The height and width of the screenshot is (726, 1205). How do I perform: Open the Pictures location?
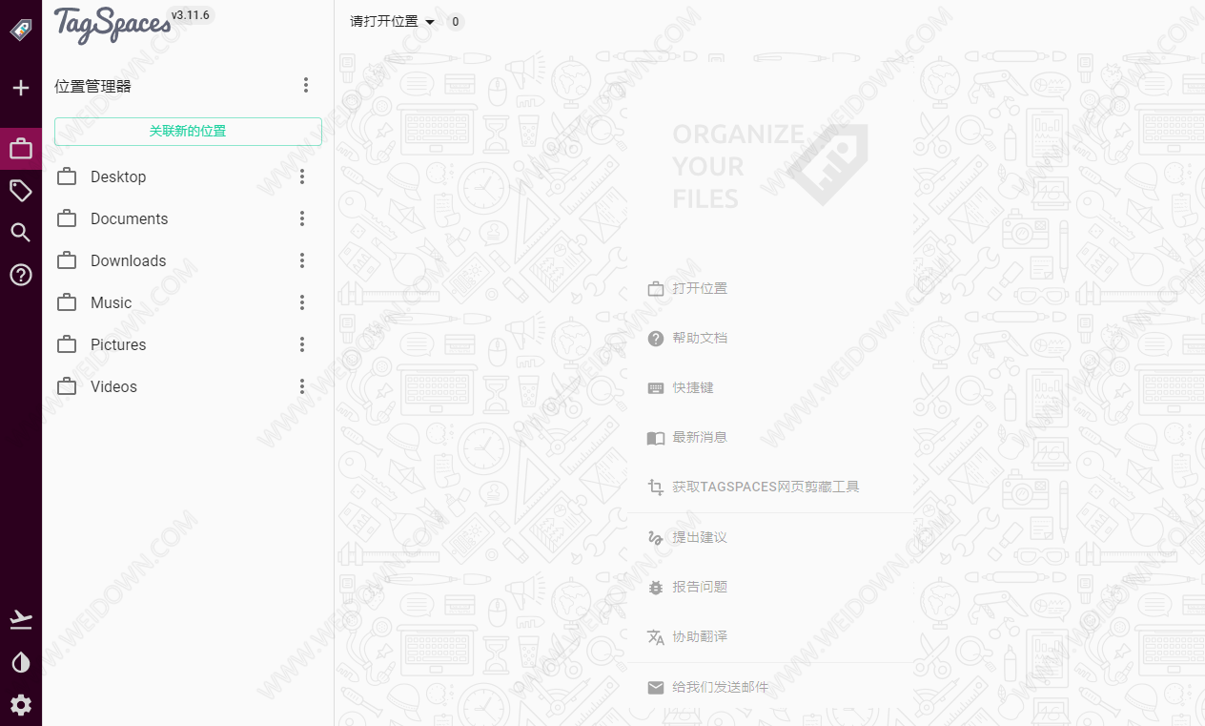pyautogui.click(x=118, y=344)
